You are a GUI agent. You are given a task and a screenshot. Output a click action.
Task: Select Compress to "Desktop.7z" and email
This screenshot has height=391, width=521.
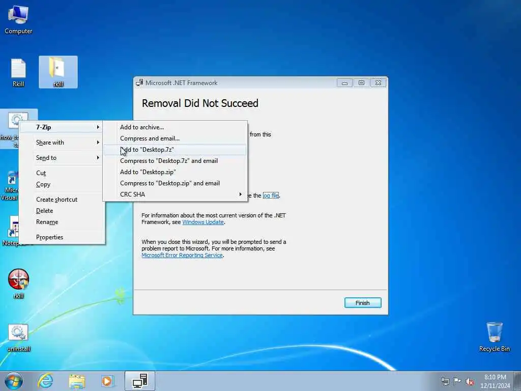[x=175, y=161]
